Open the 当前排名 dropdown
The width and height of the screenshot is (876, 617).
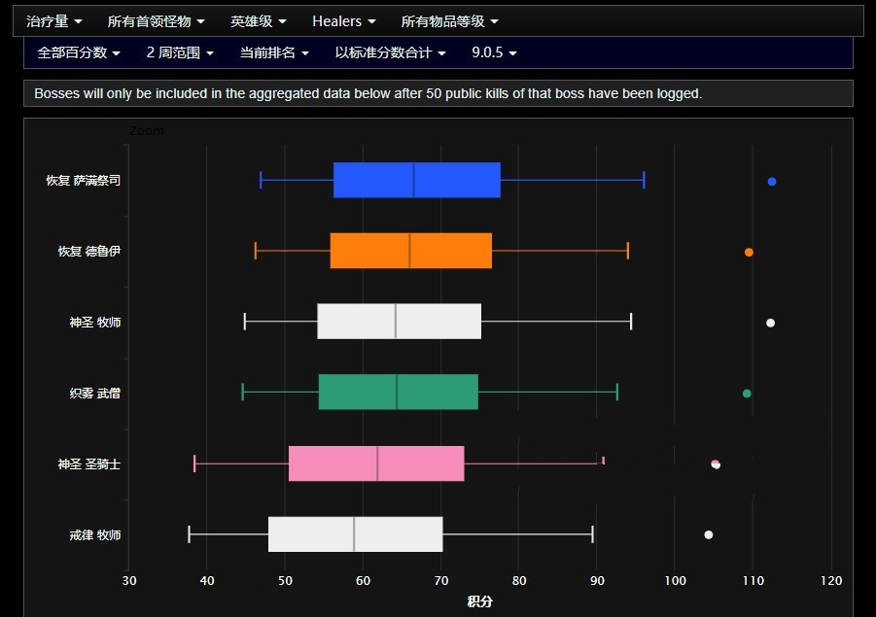coord(274,52)
